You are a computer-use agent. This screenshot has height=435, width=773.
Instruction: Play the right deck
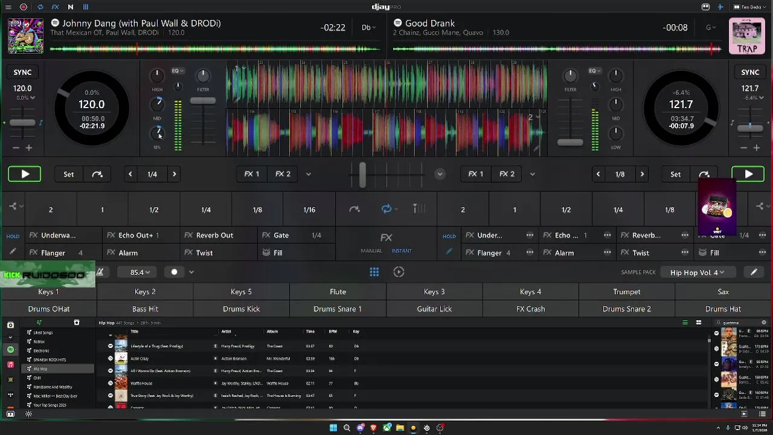pos(748,175)
